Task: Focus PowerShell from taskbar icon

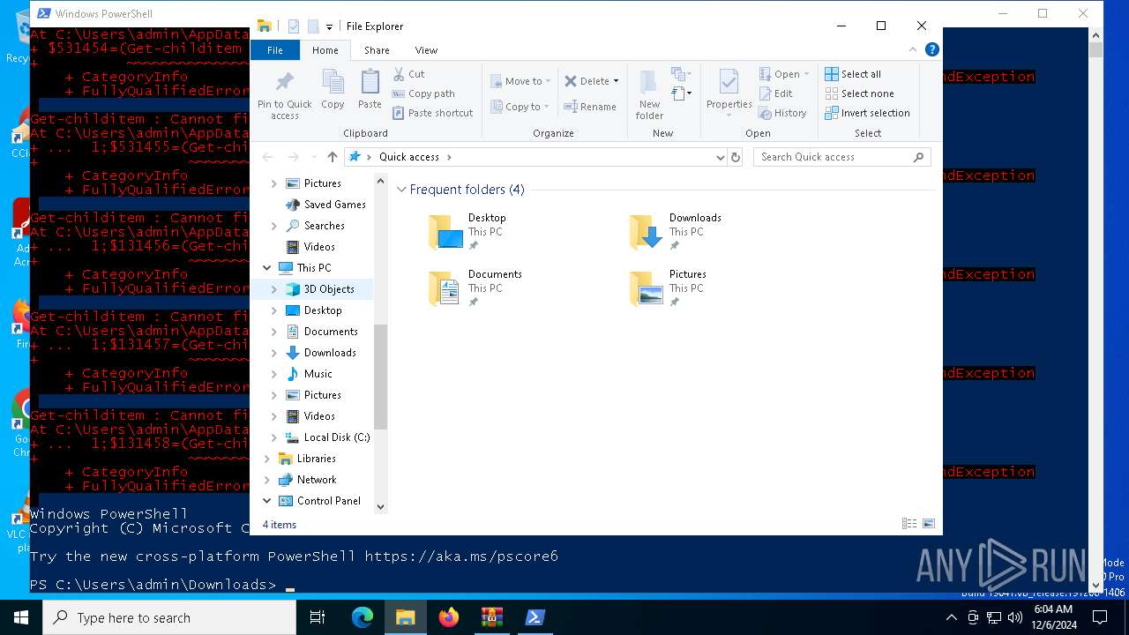Action: point(535,617)
